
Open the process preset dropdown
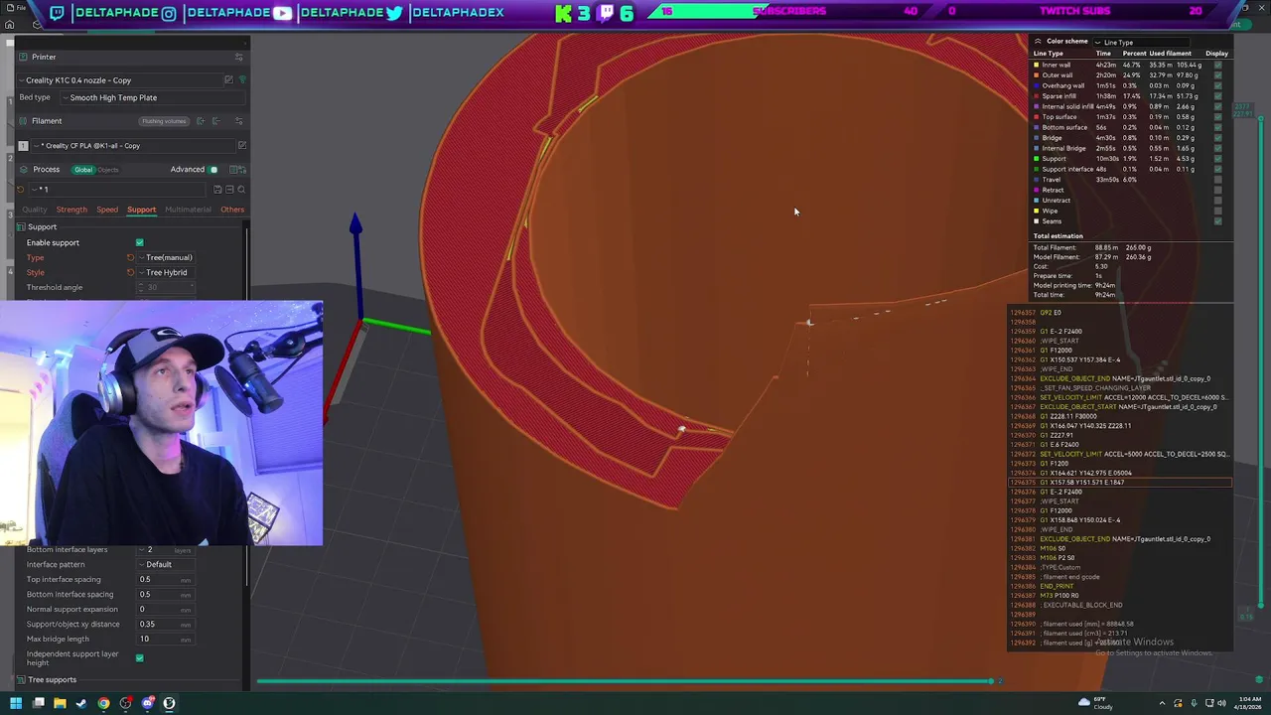click(x=119, y=189)
